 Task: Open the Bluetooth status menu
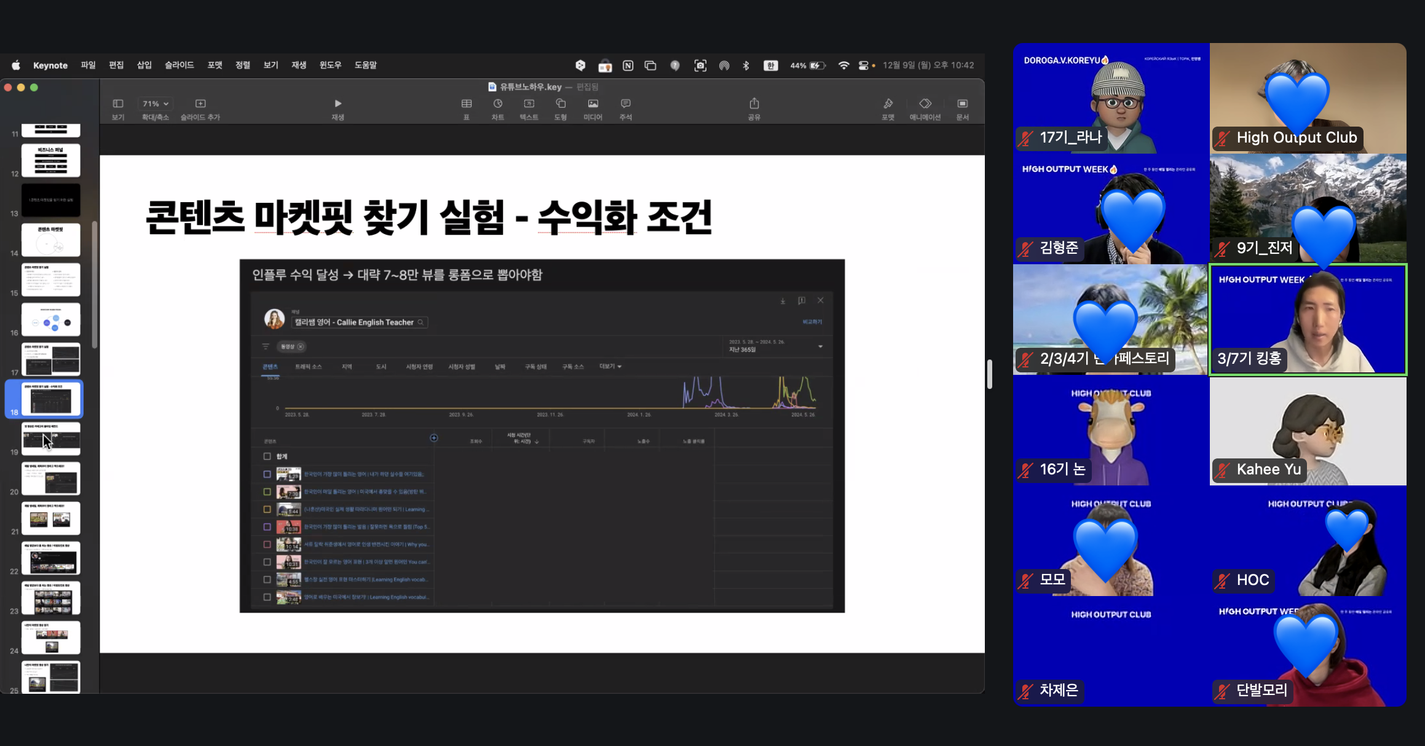(x=746, y=65)
